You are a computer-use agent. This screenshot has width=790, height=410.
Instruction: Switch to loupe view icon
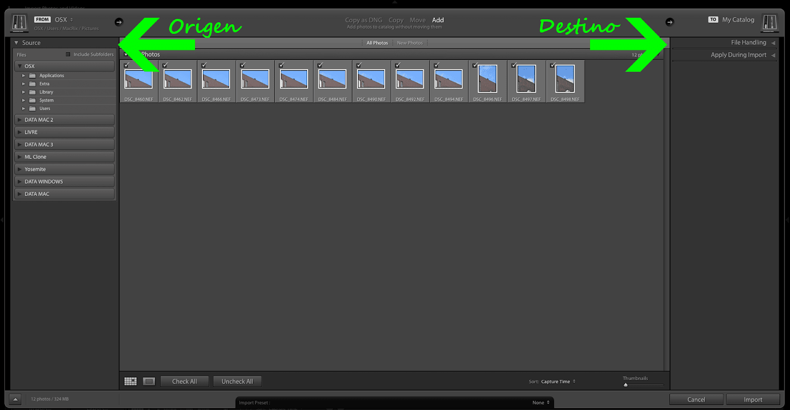[x=149, y=381]
